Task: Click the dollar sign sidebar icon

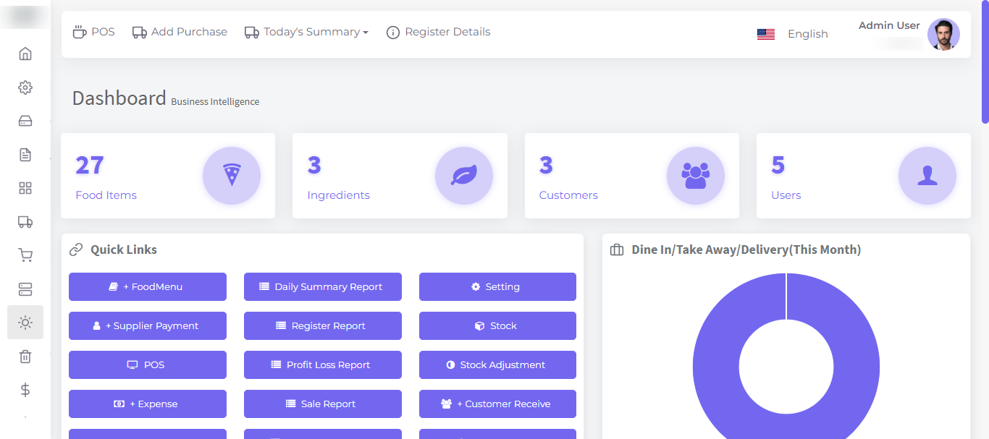Action: point(25,390)
